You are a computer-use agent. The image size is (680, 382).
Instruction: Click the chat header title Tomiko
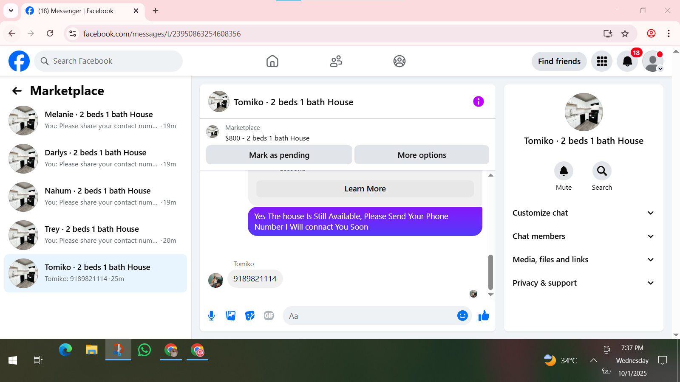pyautogui.click(x=293, y=102)
